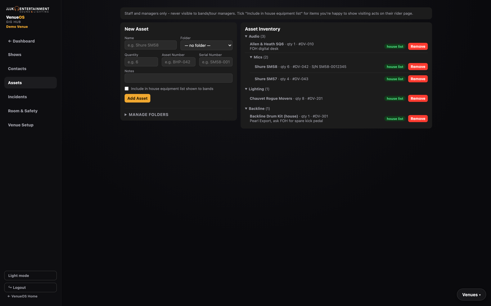
Task: Expand the Manage Folders section
Action: (147, 115)
